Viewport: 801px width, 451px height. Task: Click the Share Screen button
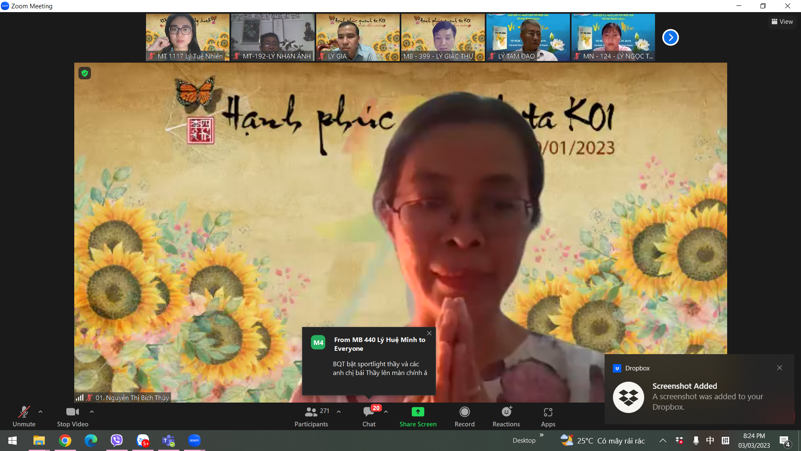(418, 417)
